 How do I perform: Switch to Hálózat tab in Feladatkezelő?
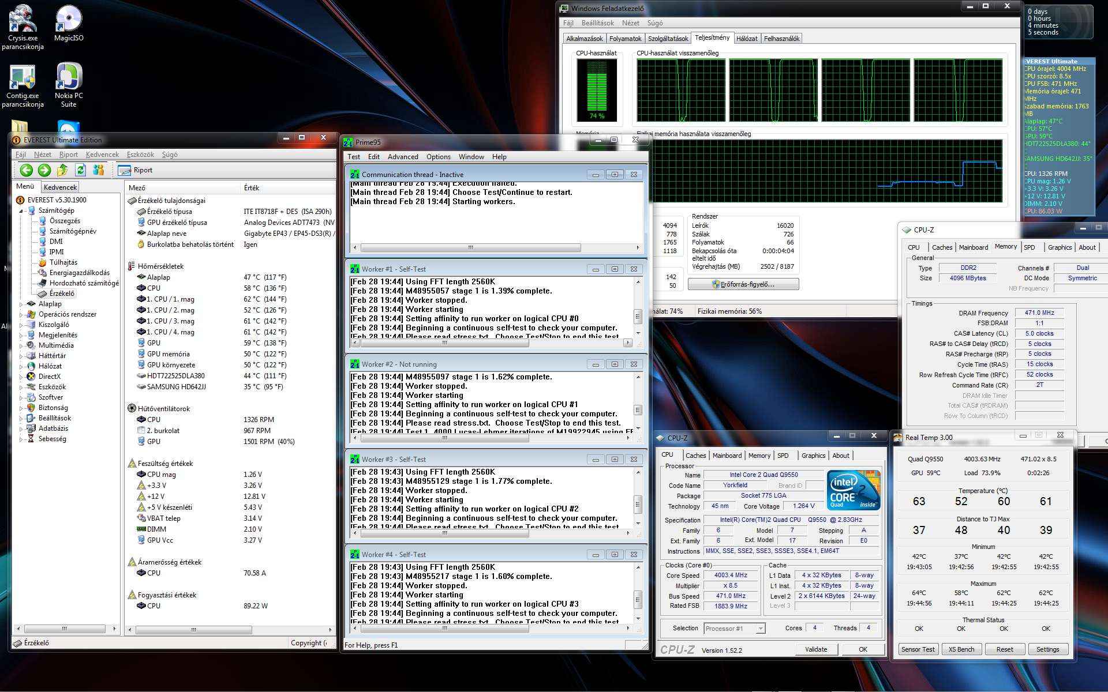point(747,39)
